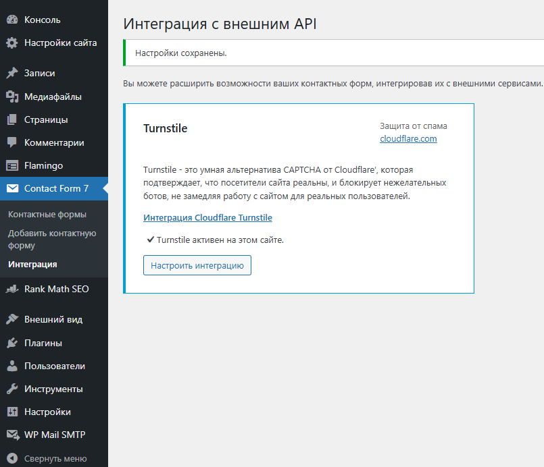Select Добавить контактную форму submenu item

(x=52, y=240)
